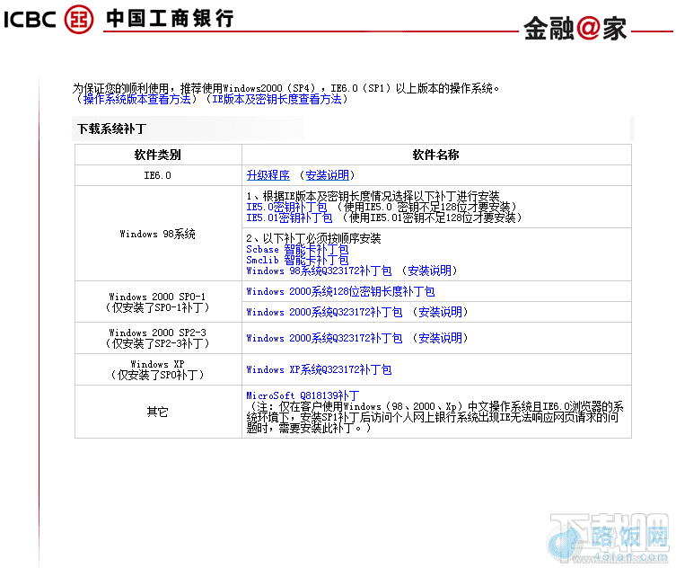Click the 软件名称 column header

[436, 155]
